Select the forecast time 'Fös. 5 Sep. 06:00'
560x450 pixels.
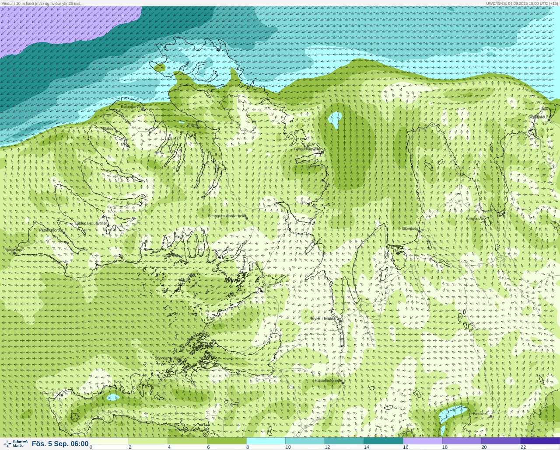pyautogui.click(x=60, y=444)
